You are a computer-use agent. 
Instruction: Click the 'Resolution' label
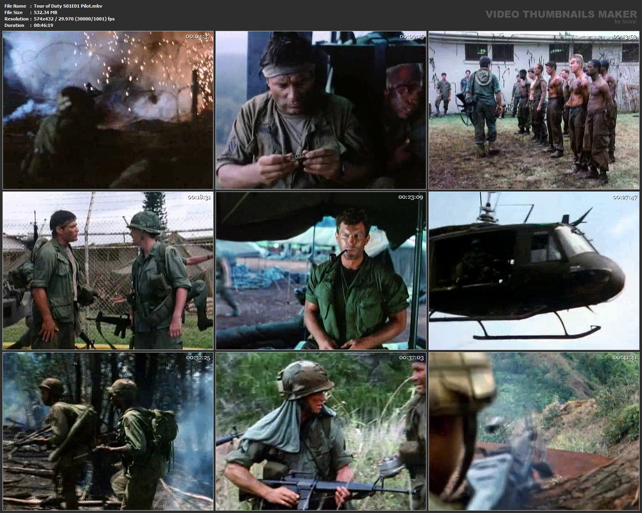tap(17, 19)
